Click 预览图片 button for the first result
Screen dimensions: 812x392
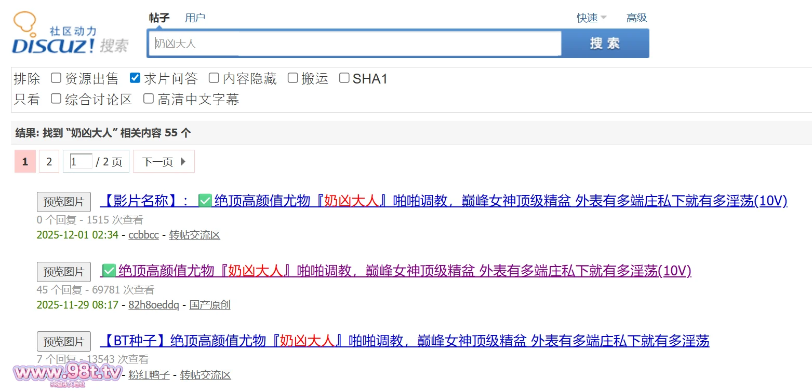64,202
